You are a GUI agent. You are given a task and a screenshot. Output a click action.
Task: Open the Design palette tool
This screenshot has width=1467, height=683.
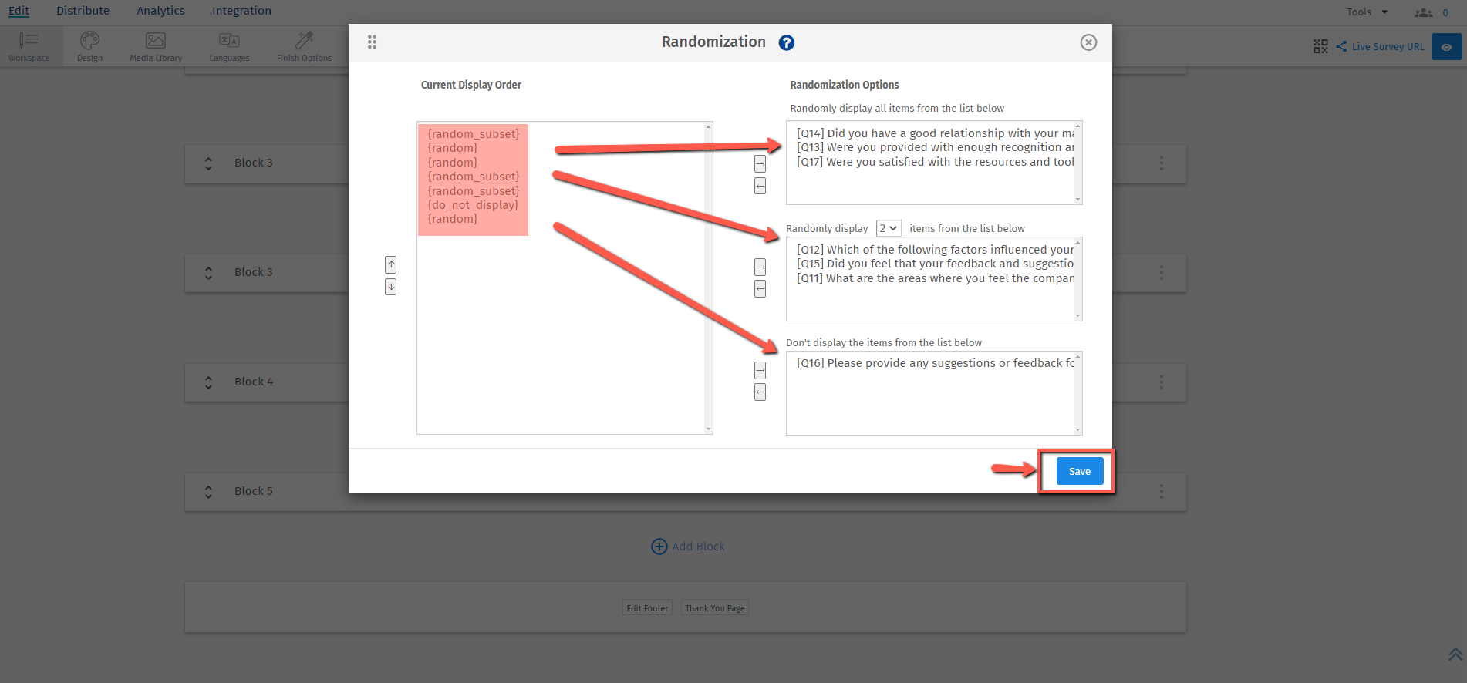pyautogui.click(x=89, y=46)
